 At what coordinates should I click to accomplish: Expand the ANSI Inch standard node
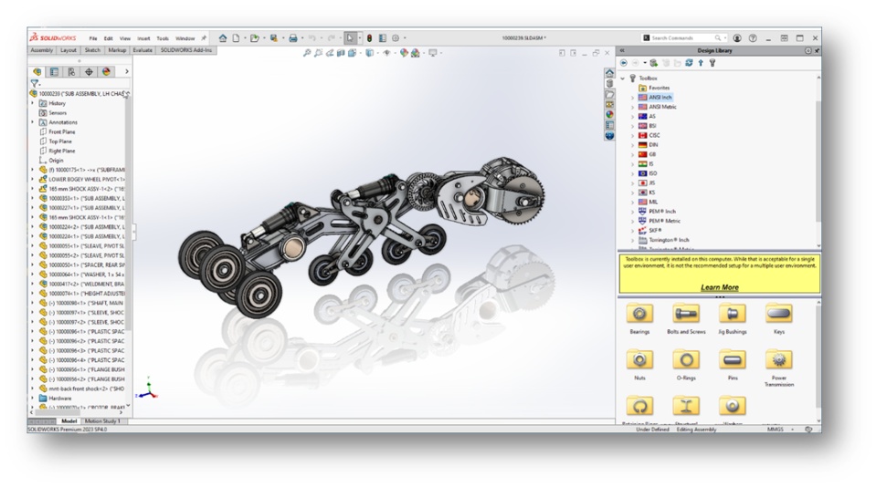pos(632,98)
